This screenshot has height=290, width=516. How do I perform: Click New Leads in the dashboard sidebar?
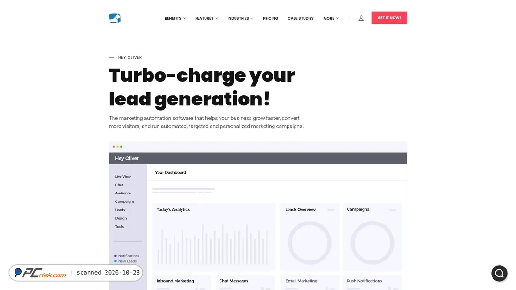[125, 261]
